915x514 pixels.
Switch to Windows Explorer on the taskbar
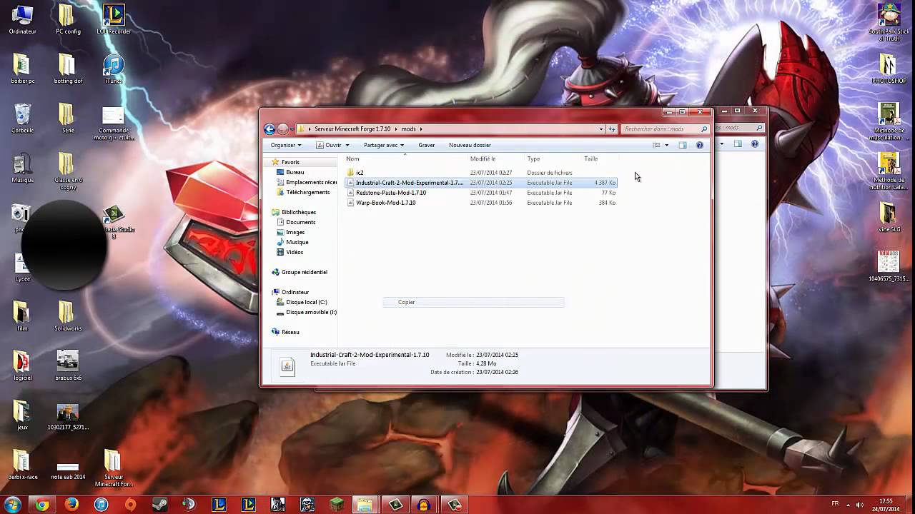[365, 505]
